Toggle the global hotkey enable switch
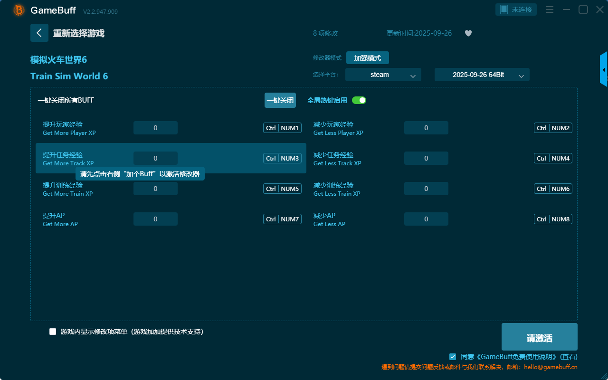Image resolution: width=608 pixels, height=380 pixels. coord(359,100)
